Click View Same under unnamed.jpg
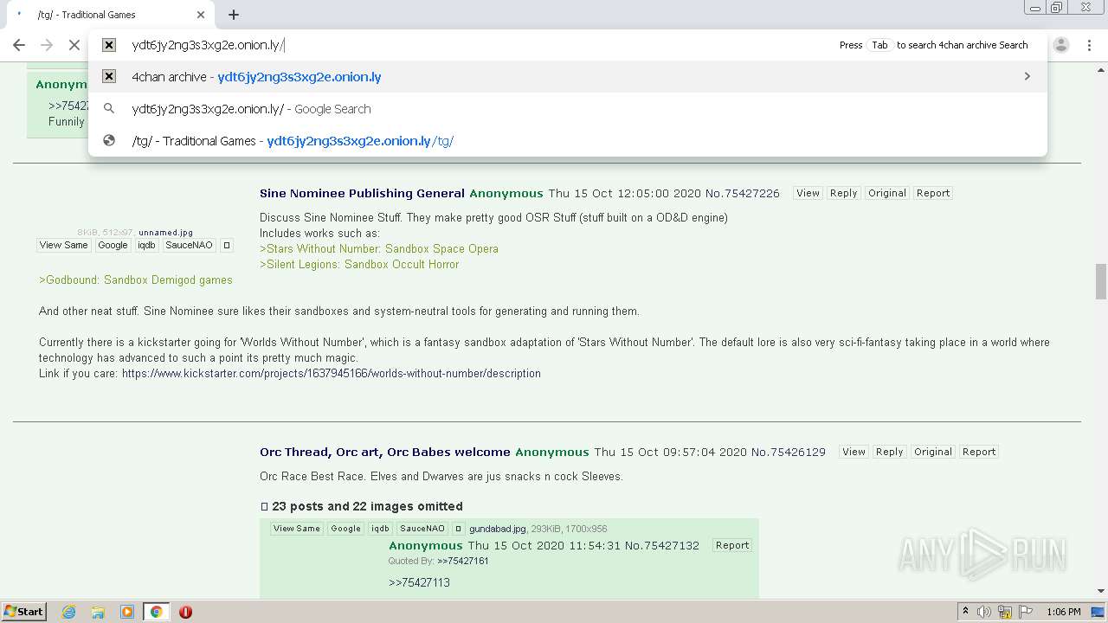 pos(64,245)
